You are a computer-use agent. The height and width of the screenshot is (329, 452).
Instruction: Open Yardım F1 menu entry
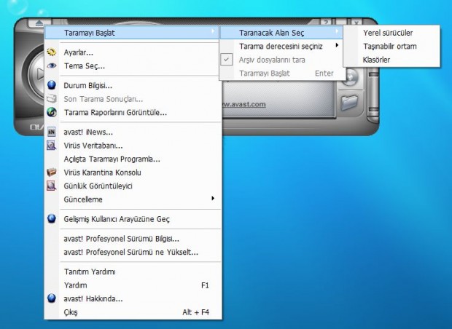coord(133,285)
